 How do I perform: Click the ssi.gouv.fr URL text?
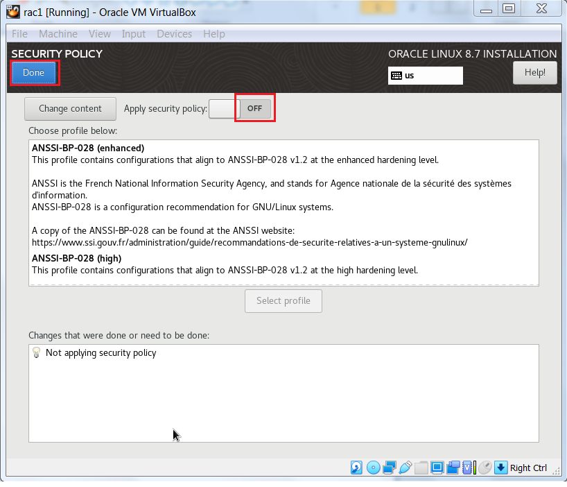250,242
